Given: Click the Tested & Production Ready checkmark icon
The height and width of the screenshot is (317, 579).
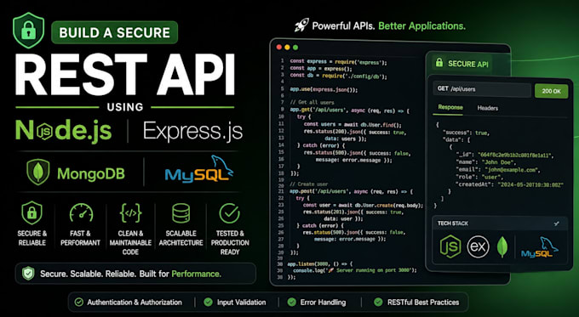Looking at the screenshot, I should [229, 213].
